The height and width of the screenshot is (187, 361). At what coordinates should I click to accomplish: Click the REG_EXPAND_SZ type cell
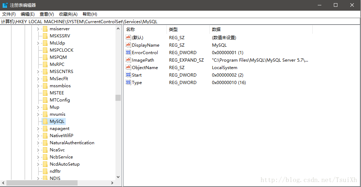[186, 60]
